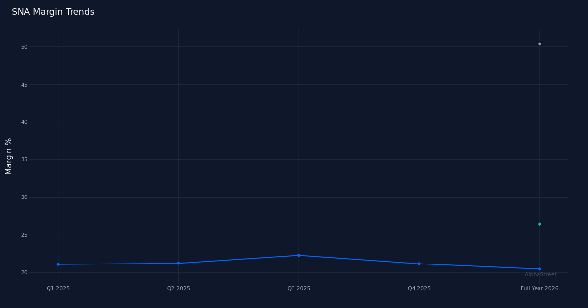Click the Q4 2025 blue data point
Image resolution: width=588 pixels, height=308 pixels.
[x=419, y=264]
